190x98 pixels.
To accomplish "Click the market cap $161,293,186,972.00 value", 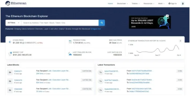I will click(22, 55).
